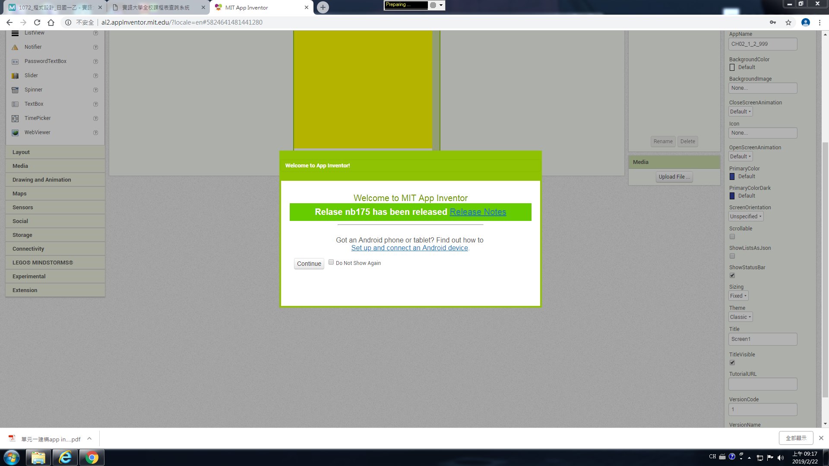Open Chrome from the taskbar
829x466 pixels.
92,457
